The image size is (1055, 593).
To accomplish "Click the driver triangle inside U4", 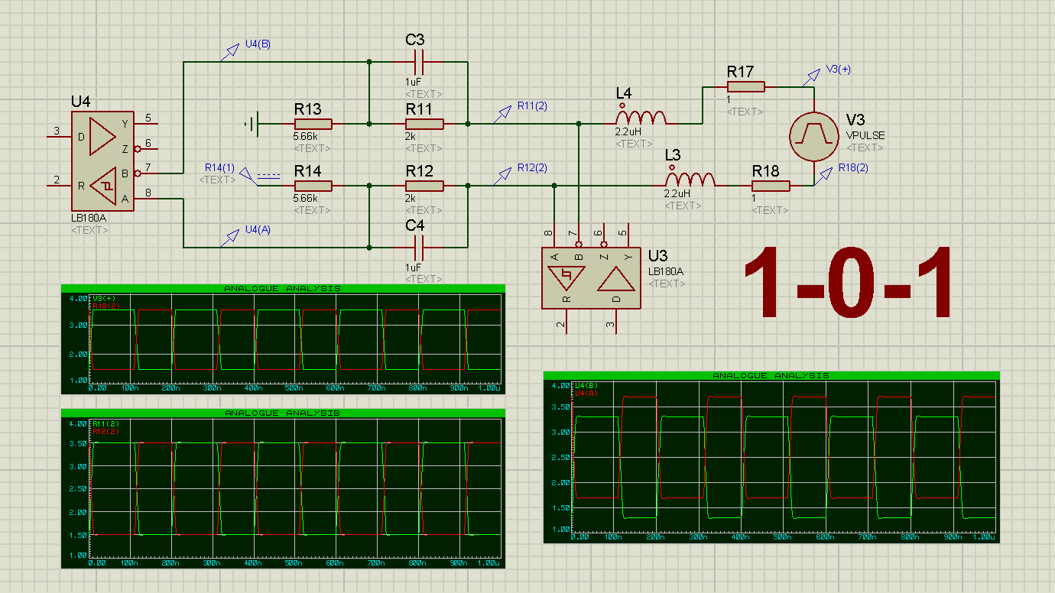I will (103, 135).
